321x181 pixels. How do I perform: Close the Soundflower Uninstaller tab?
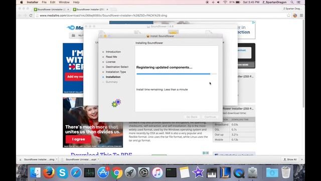click(x=68, y=10)
